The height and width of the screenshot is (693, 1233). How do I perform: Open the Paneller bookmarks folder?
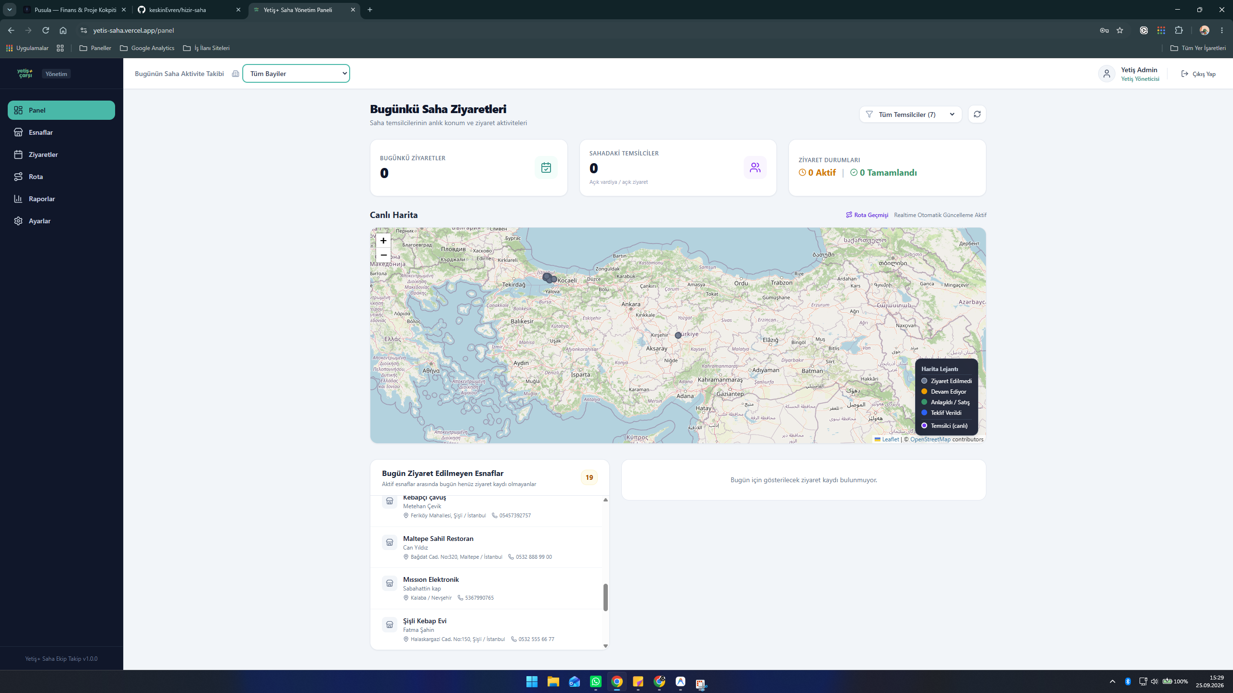click(x=95, y=48)
